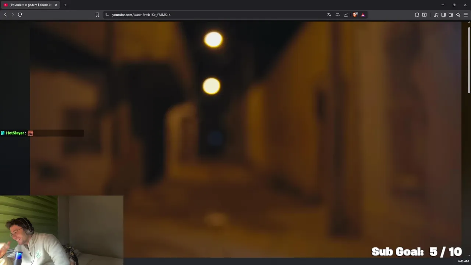Toggle the sidebar panel
The height and width of the screenshot is (265, 471).
click(443, 15)
